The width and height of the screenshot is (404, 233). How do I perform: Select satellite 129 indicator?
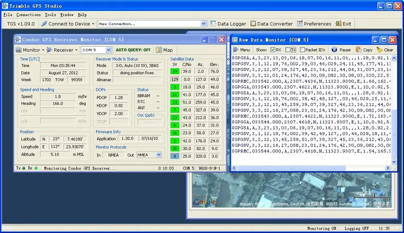click(175, 79)
